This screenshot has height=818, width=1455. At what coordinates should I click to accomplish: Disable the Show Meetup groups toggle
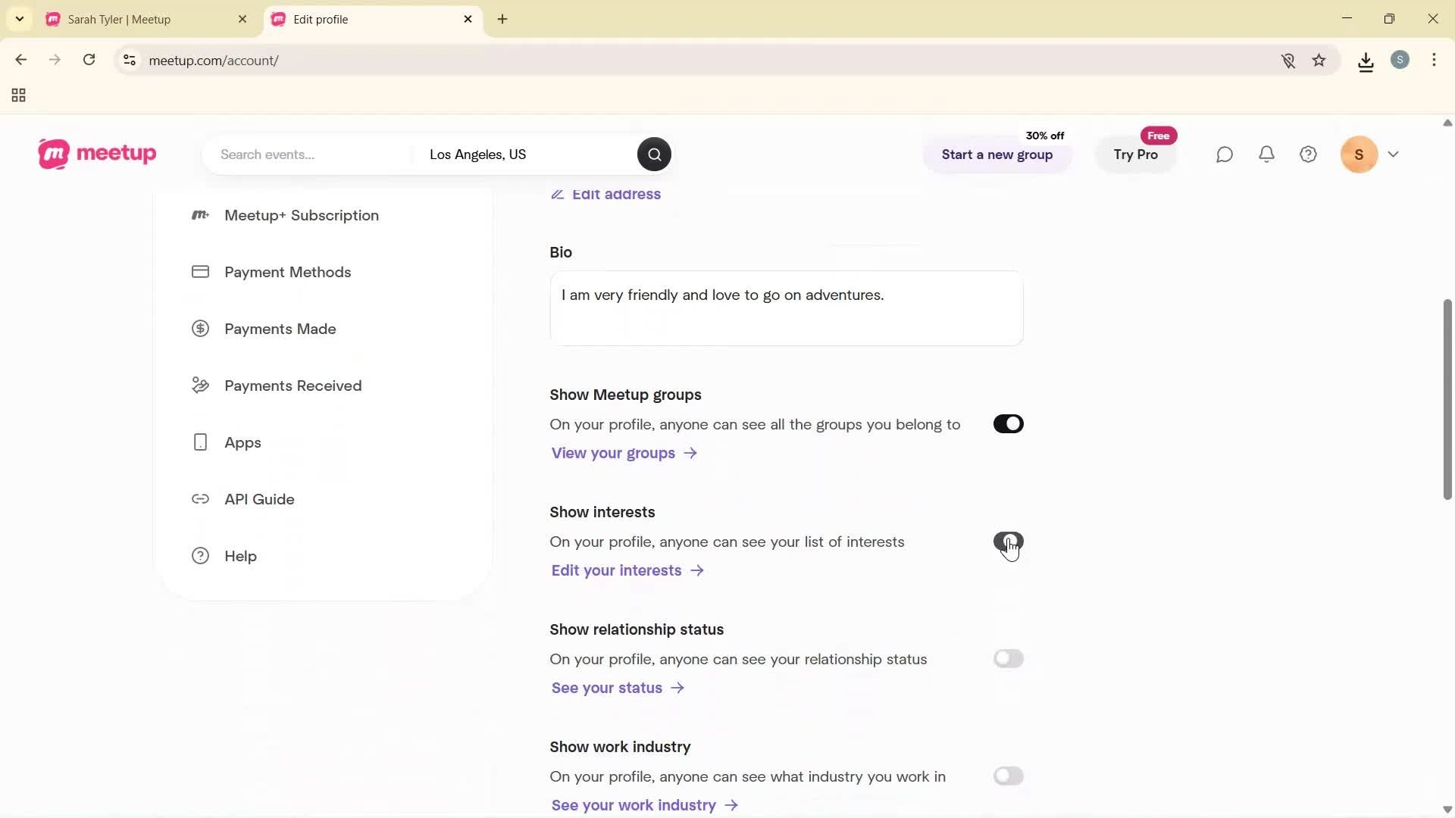coord(1008,423)
